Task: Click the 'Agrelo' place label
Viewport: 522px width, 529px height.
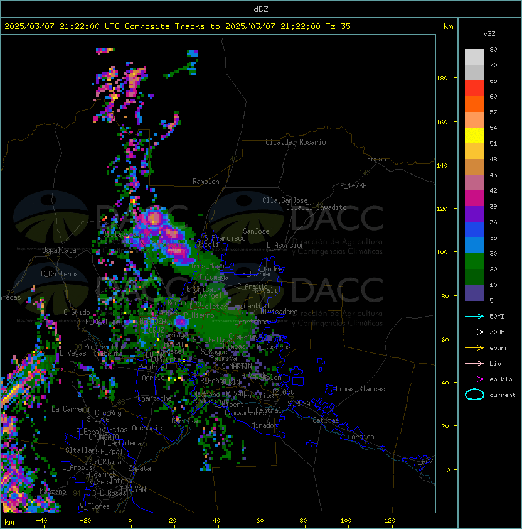Action: (153, 378)
